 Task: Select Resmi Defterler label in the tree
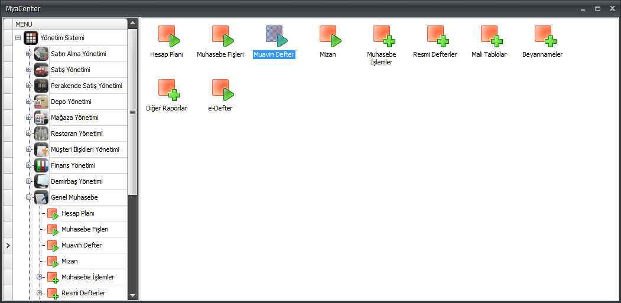click(83, 293)
